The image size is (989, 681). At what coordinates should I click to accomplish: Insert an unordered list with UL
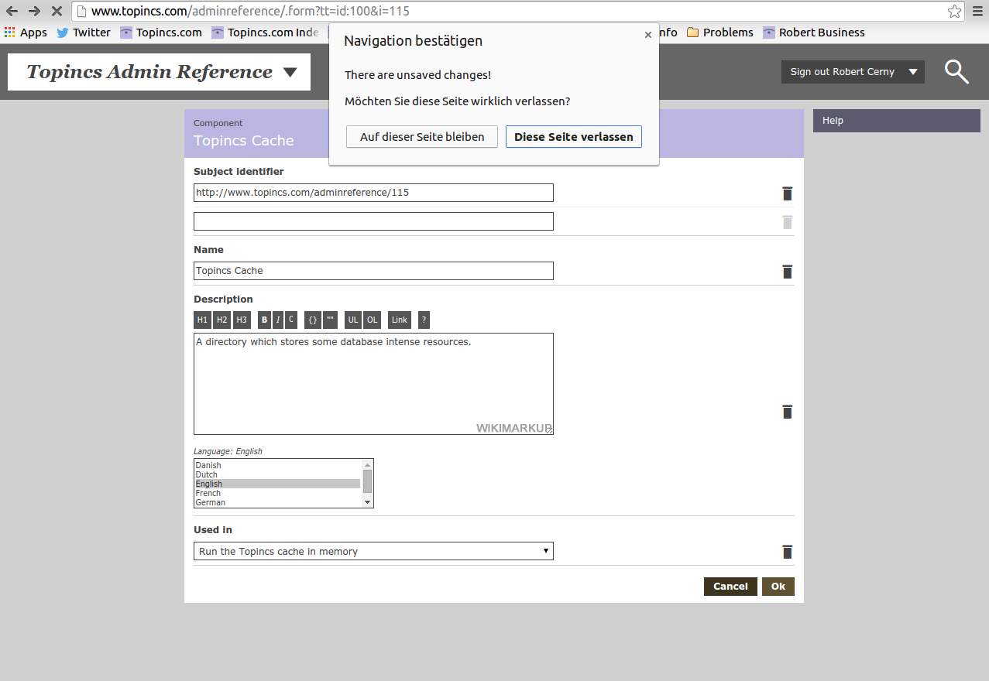click(353, 320)
